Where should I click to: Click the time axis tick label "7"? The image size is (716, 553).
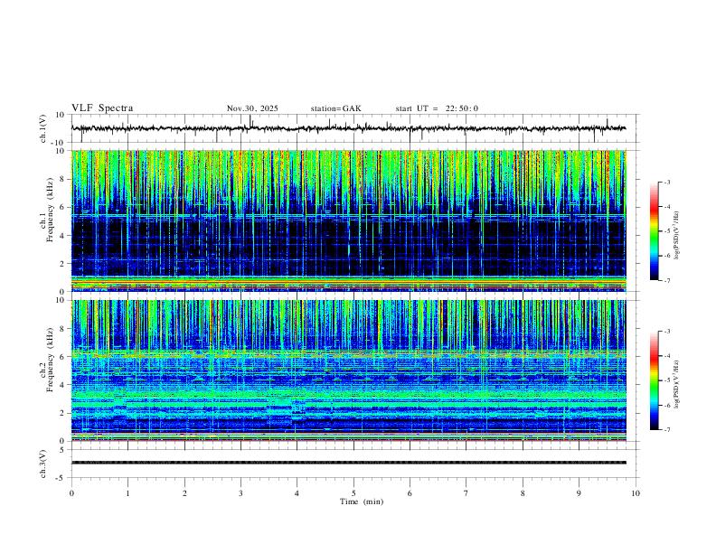tap(466, 493)
